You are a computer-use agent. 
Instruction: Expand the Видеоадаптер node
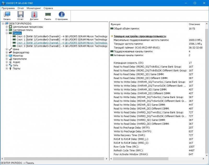tap(7, 52)
